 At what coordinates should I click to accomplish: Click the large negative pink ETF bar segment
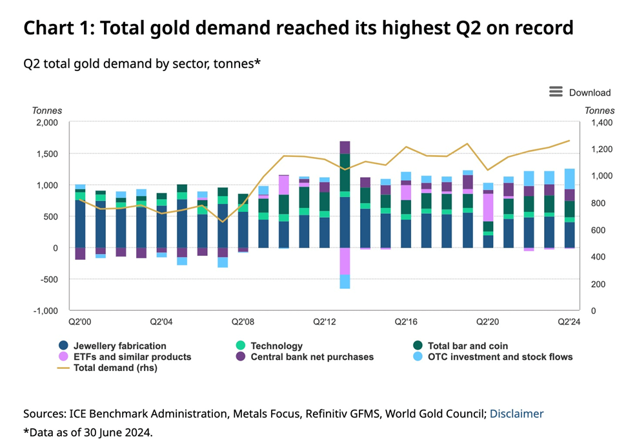point(345,261)
